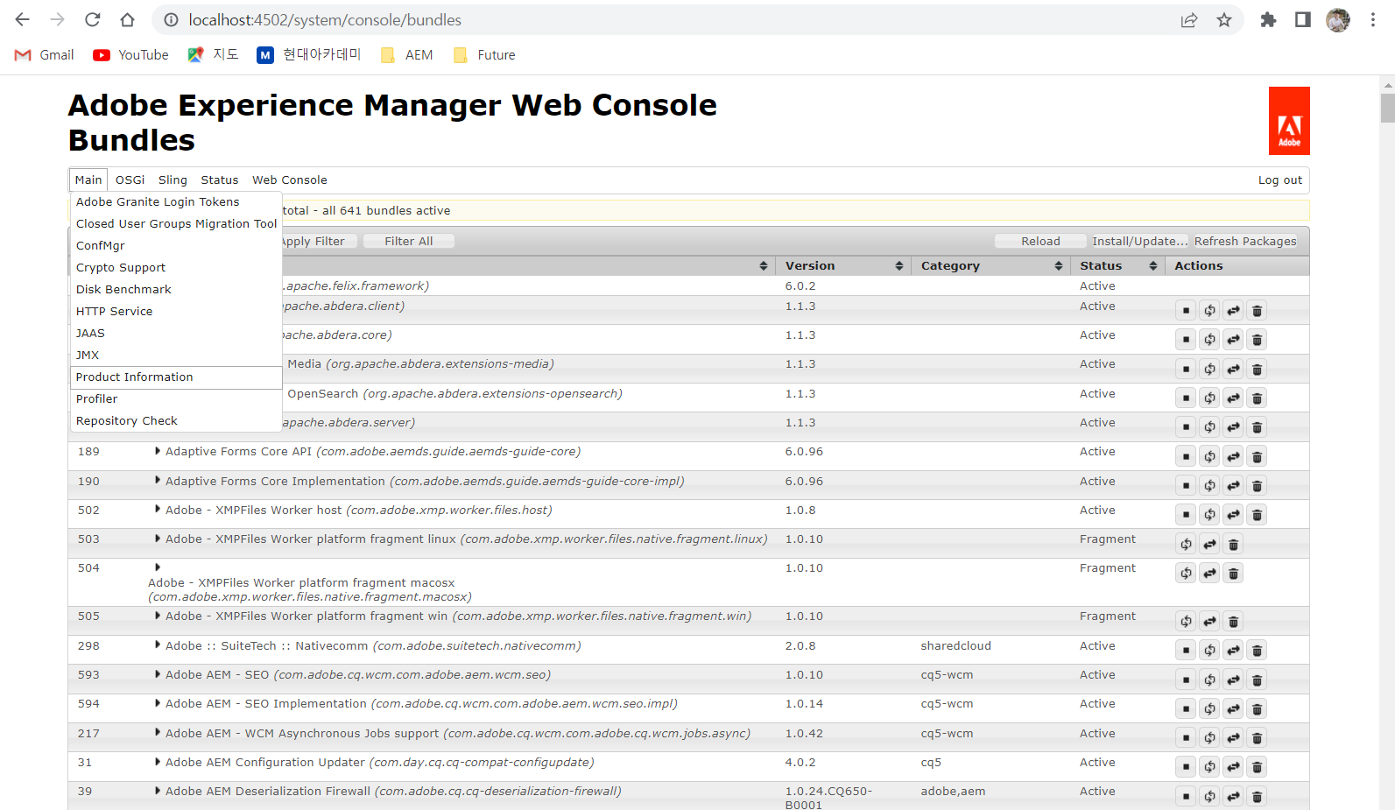
Task: Update the XMPFiles Worker host bundle
Action: (1233, 514)
